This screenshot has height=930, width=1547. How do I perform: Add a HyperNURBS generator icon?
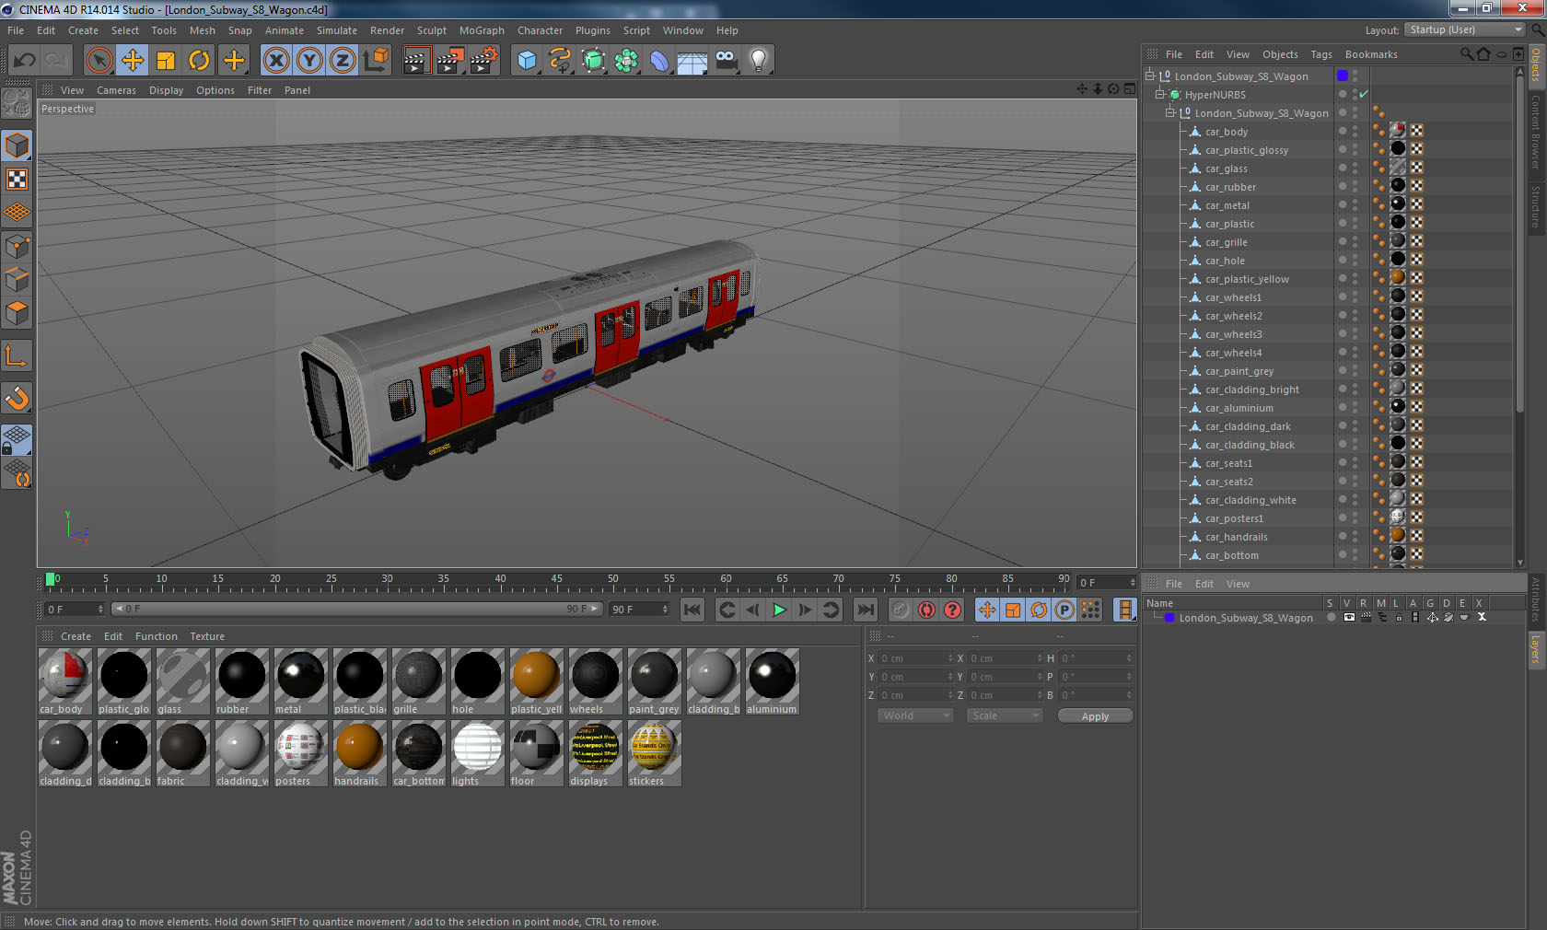(593, 61)
